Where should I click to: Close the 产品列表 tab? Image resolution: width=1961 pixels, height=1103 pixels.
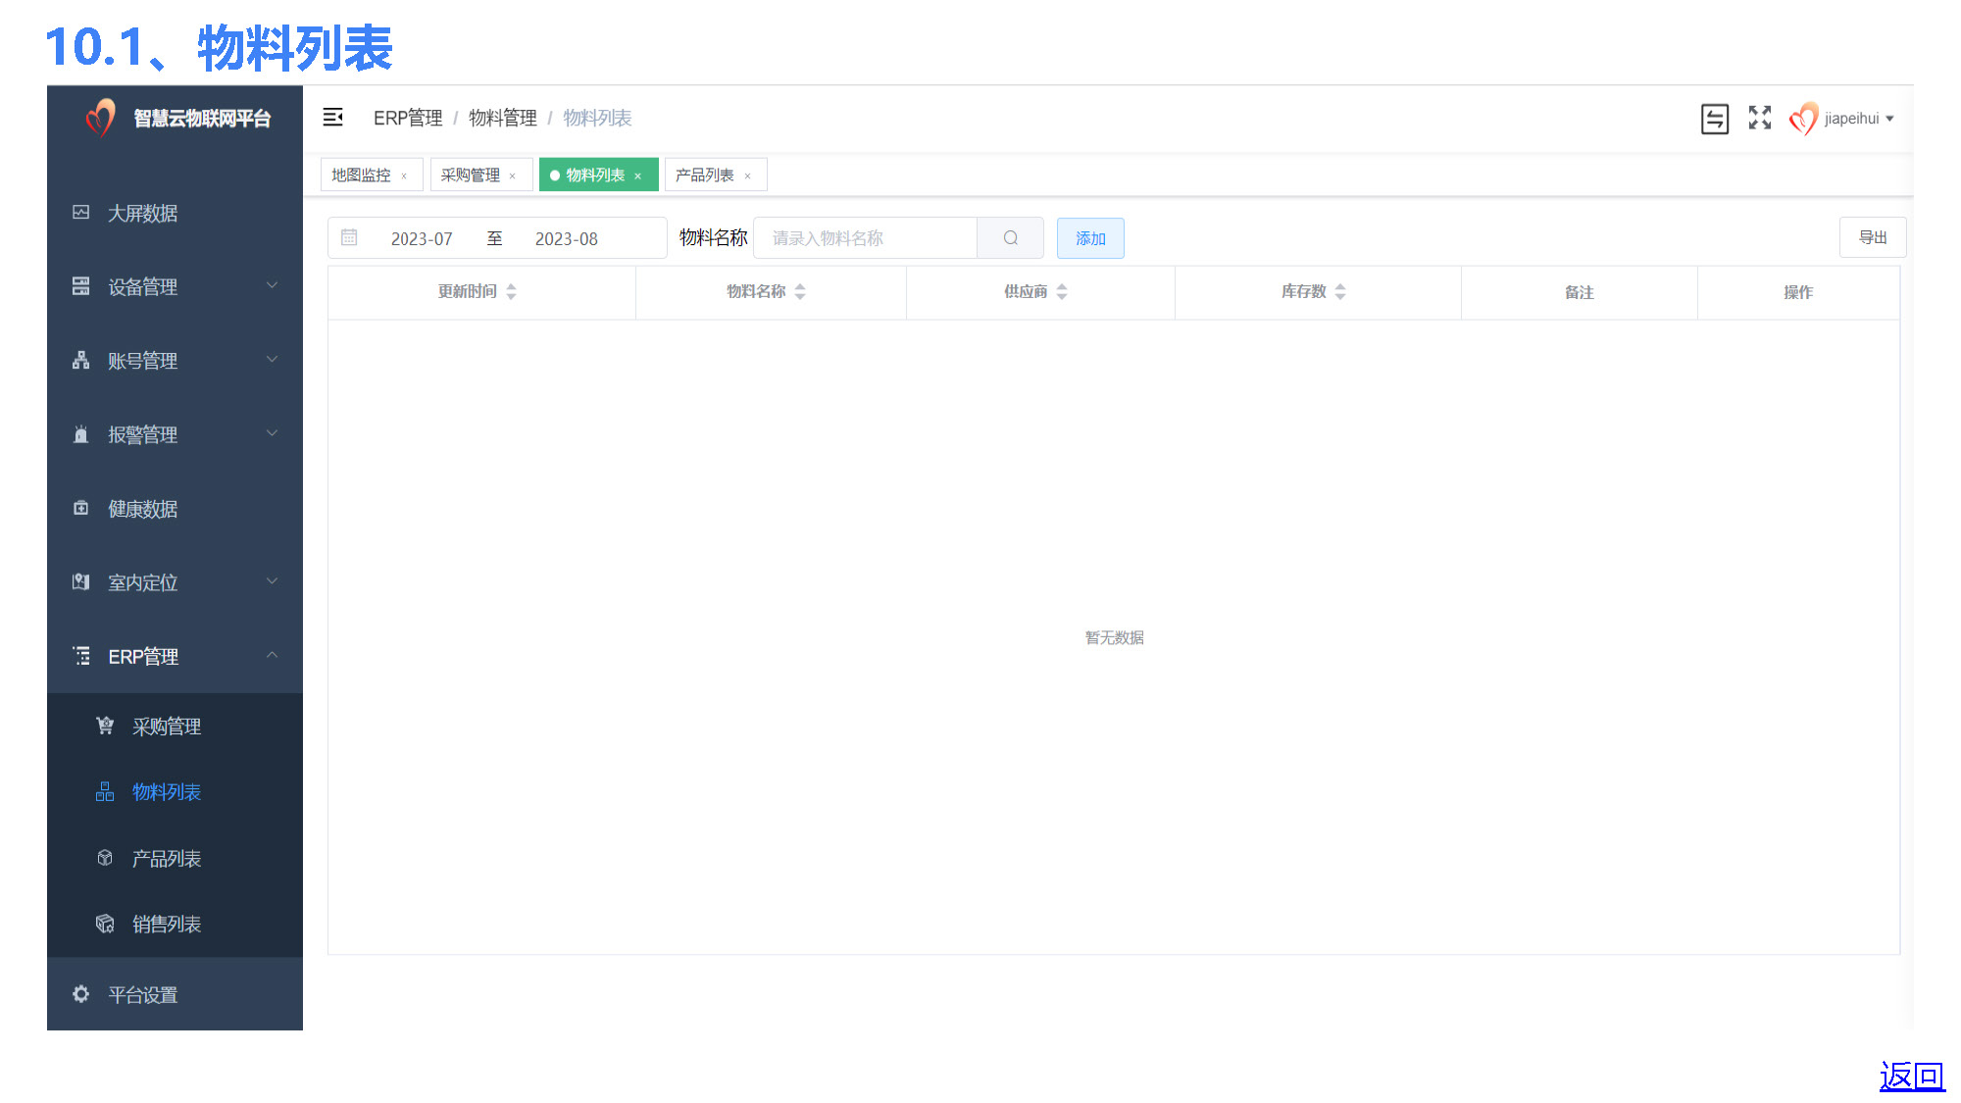click(747, 176)
